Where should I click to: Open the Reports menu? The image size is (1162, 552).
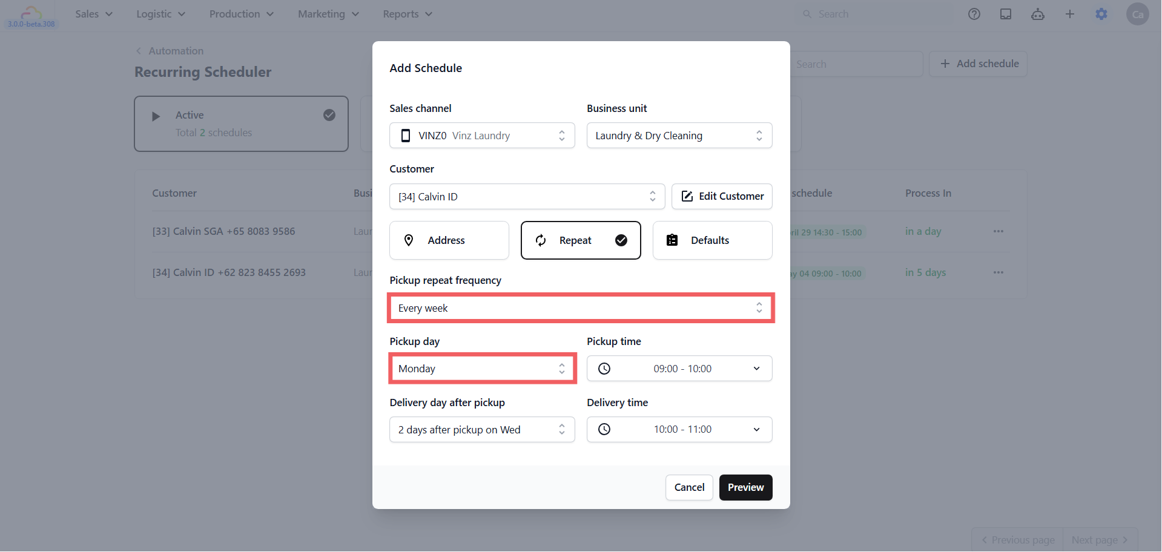(408, 14)
